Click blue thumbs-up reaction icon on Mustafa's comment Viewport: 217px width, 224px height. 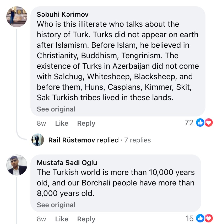point(200,218)
